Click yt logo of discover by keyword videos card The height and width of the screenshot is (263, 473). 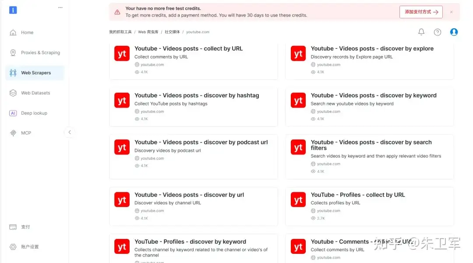[298, 100]
